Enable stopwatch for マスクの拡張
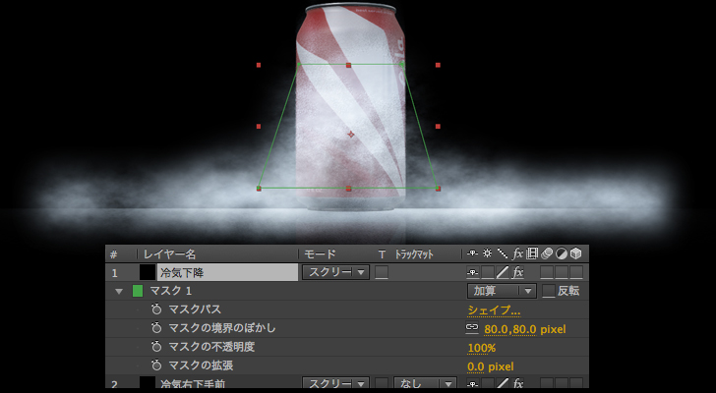 156,365
